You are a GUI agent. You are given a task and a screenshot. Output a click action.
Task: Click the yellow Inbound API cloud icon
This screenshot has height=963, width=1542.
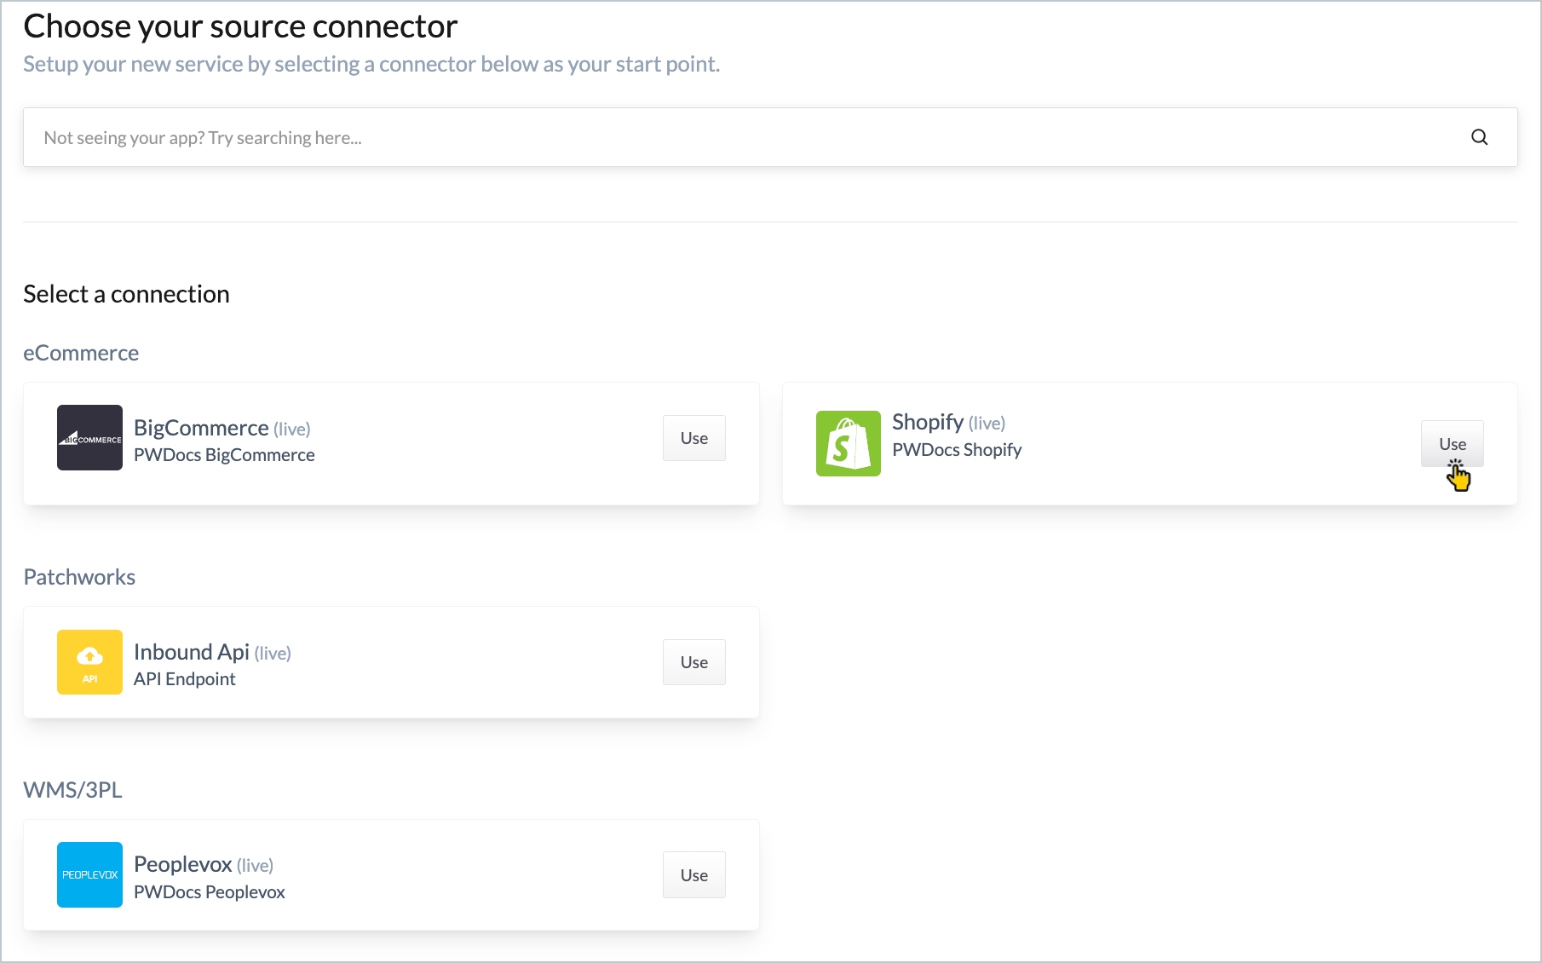[89, 662]
